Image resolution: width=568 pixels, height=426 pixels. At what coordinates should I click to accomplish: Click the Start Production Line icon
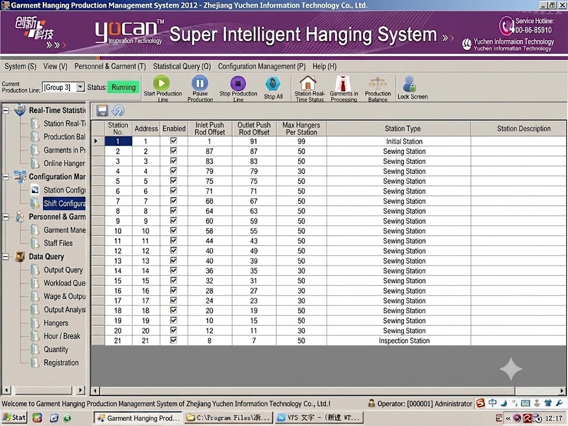(161, 83)
